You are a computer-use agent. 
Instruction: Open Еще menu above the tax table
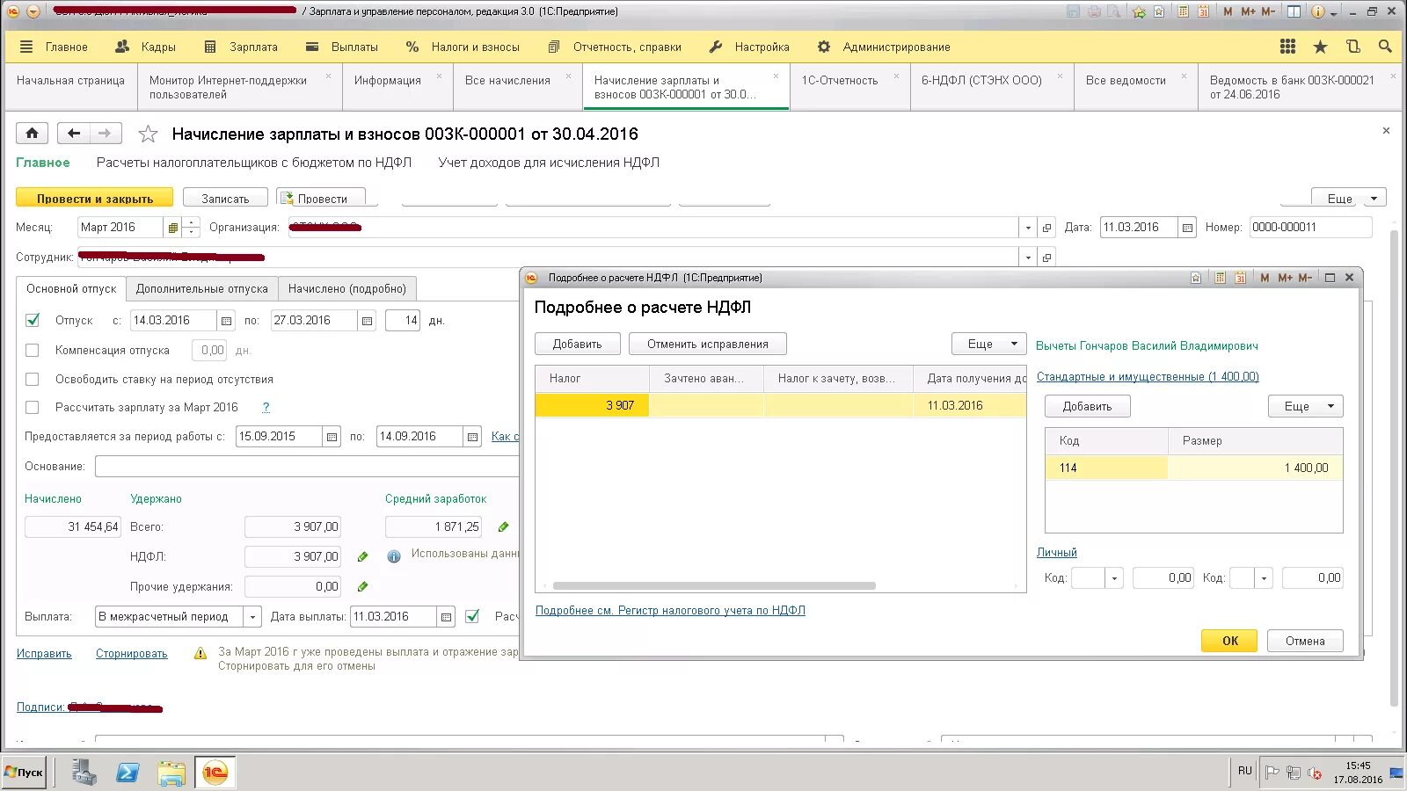988,345
